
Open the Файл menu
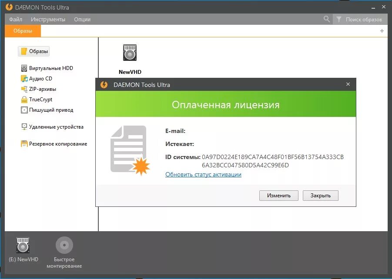(x=16, y=19)
